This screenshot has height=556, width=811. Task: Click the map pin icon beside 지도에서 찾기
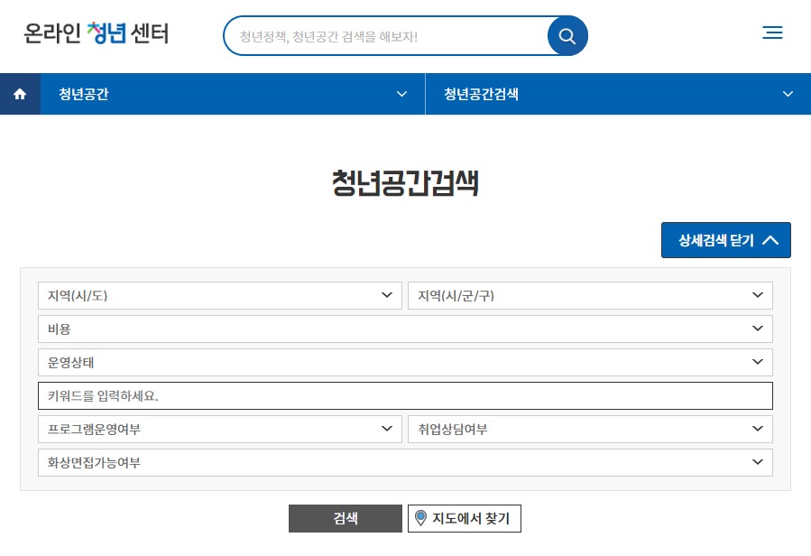420,518
